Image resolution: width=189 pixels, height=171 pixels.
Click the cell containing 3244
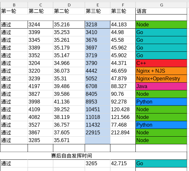point(40,25)
